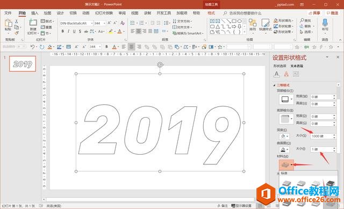Open the Material preset dropdown

[286, 165]
